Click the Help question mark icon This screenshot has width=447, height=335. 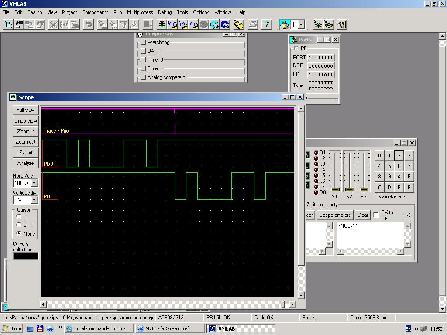click(267, 24)
